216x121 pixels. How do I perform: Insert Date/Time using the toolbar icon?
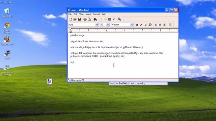point(119,19)
